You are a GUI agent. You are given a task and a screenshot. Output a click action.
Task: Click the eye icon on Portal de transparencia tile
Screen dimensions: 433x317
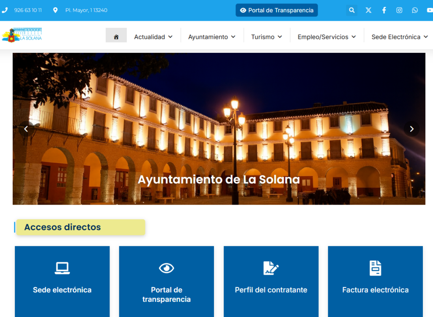click(167, 268)
